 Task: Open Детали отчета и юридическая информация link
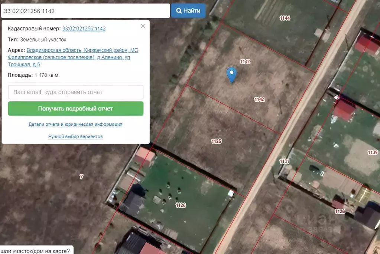75,125
